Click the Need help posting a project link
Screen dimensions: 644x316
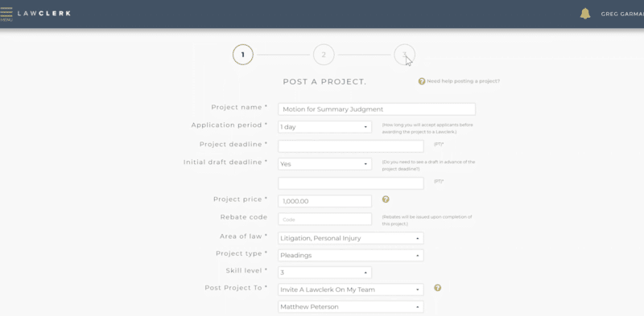click(464, 81)
